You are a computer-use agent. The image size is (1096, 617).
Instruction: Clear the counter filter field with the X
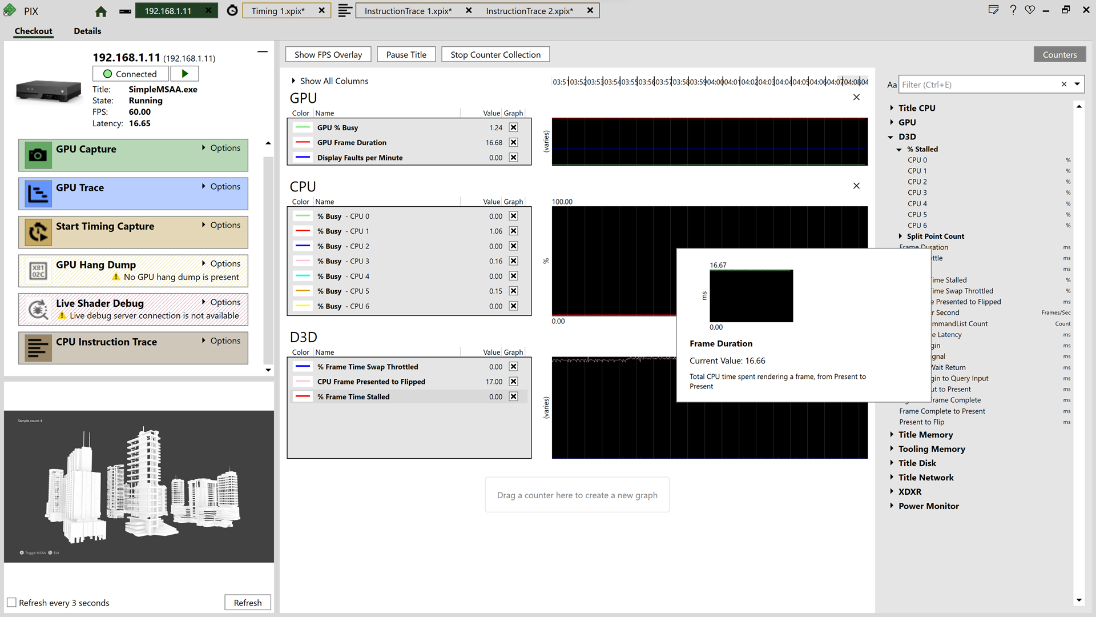click(x=1063, y=85)
